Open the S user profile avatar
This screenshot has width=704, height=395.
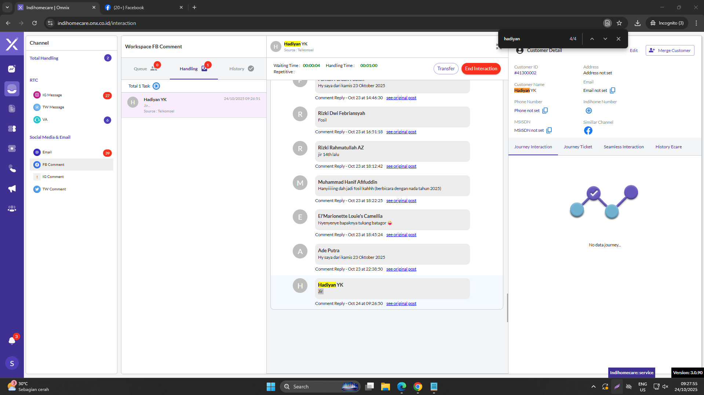(x=12, y=363)
